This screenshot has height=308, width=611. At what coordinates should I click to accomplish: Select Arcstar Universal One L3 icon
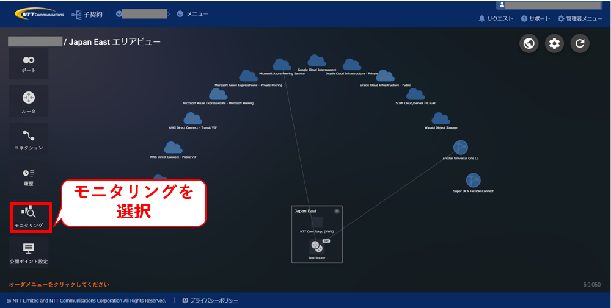click(x=460, y=148)
